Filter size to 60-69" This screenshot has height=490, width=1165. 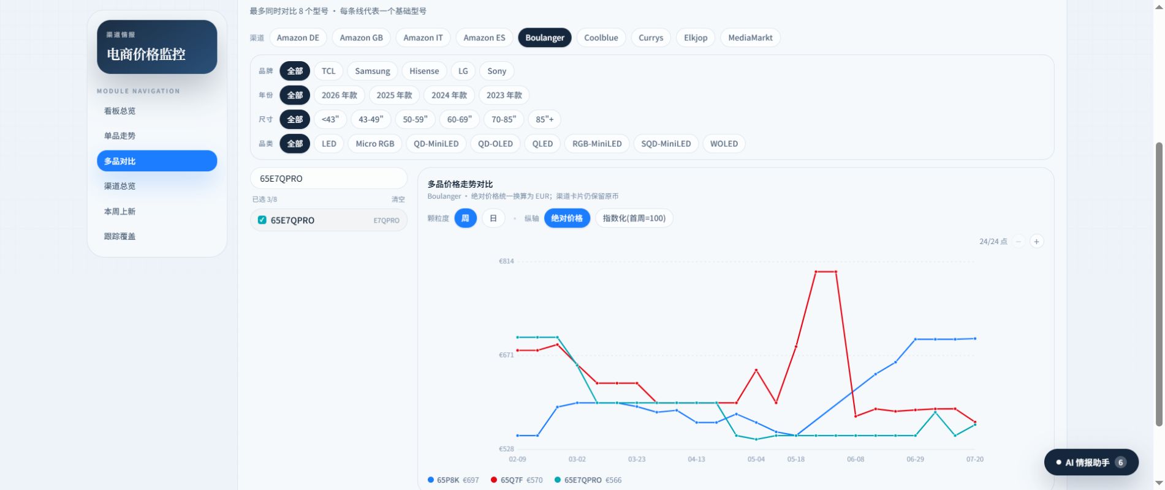pos(460,119)
